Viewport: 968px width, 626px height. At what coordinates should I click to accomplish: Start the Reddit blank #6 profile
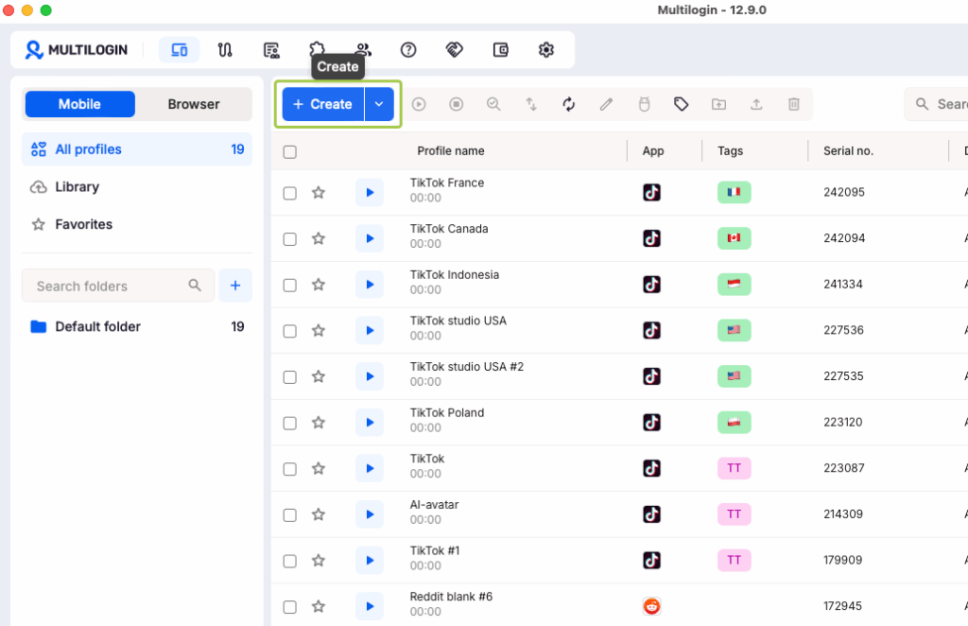tap(370, 606)
